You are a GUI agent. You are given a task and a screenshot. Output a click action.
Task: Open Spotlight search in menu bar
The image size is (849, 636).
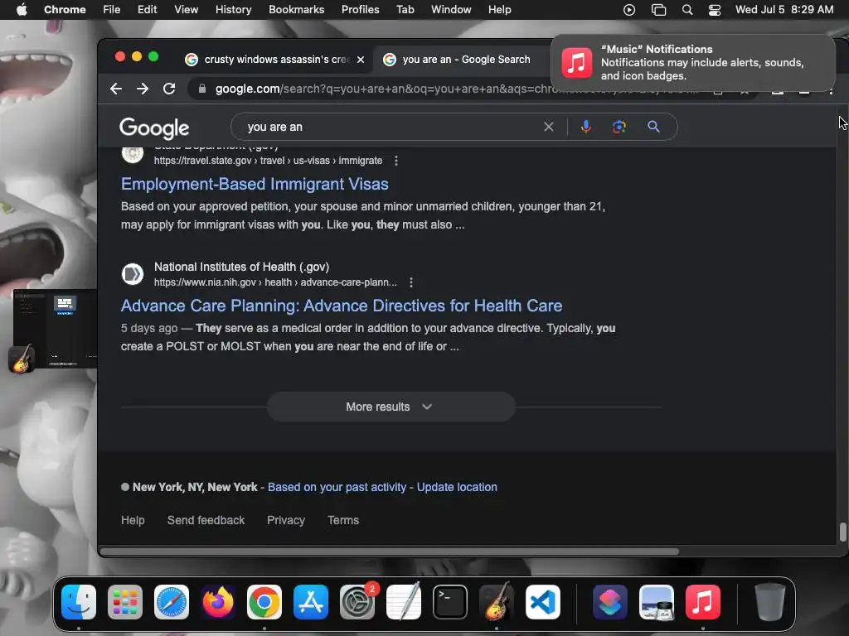point(687,10)
